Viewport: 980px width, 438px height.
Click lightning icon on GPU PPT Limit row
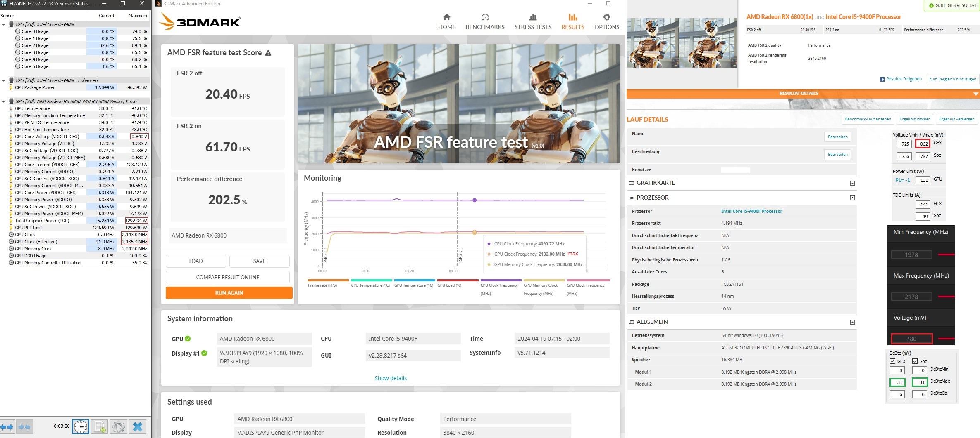click(11, 228)
